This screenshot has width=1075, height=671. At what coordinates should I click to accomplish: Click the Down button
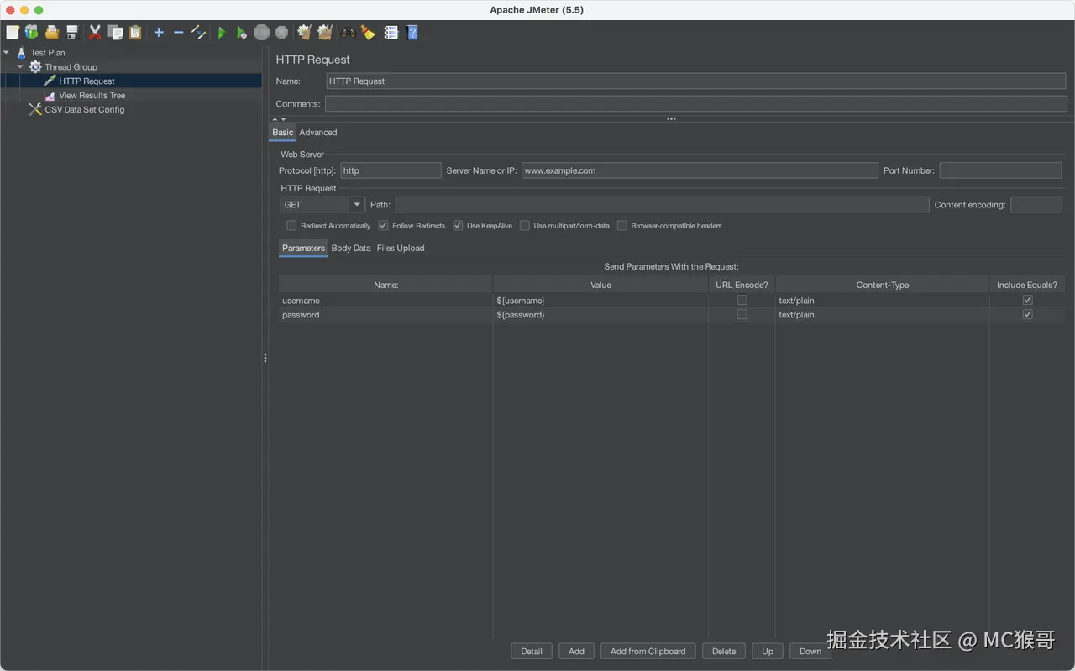point(810,652)
